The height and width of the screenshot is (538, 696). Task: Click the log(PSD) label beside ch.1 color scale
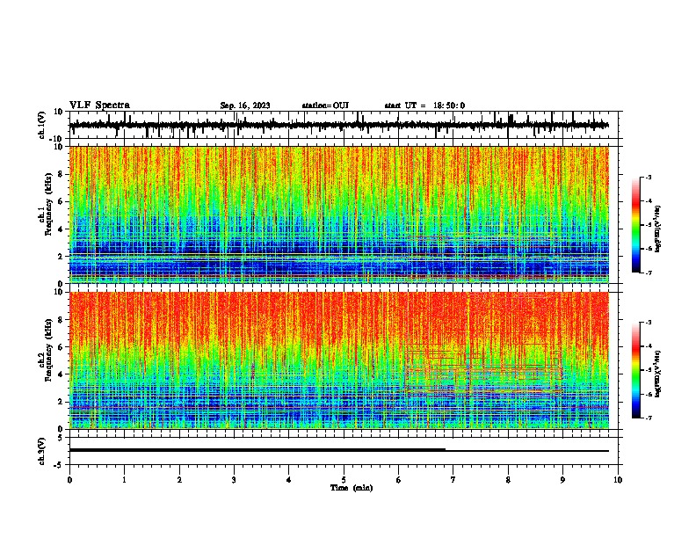tap(658, 229)
